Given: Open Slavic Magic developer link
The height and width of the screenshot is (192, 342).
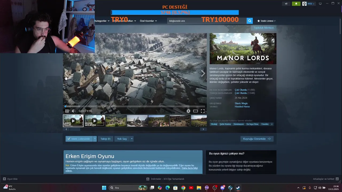Looking at the screenshot, I should (x=241, y=103).
